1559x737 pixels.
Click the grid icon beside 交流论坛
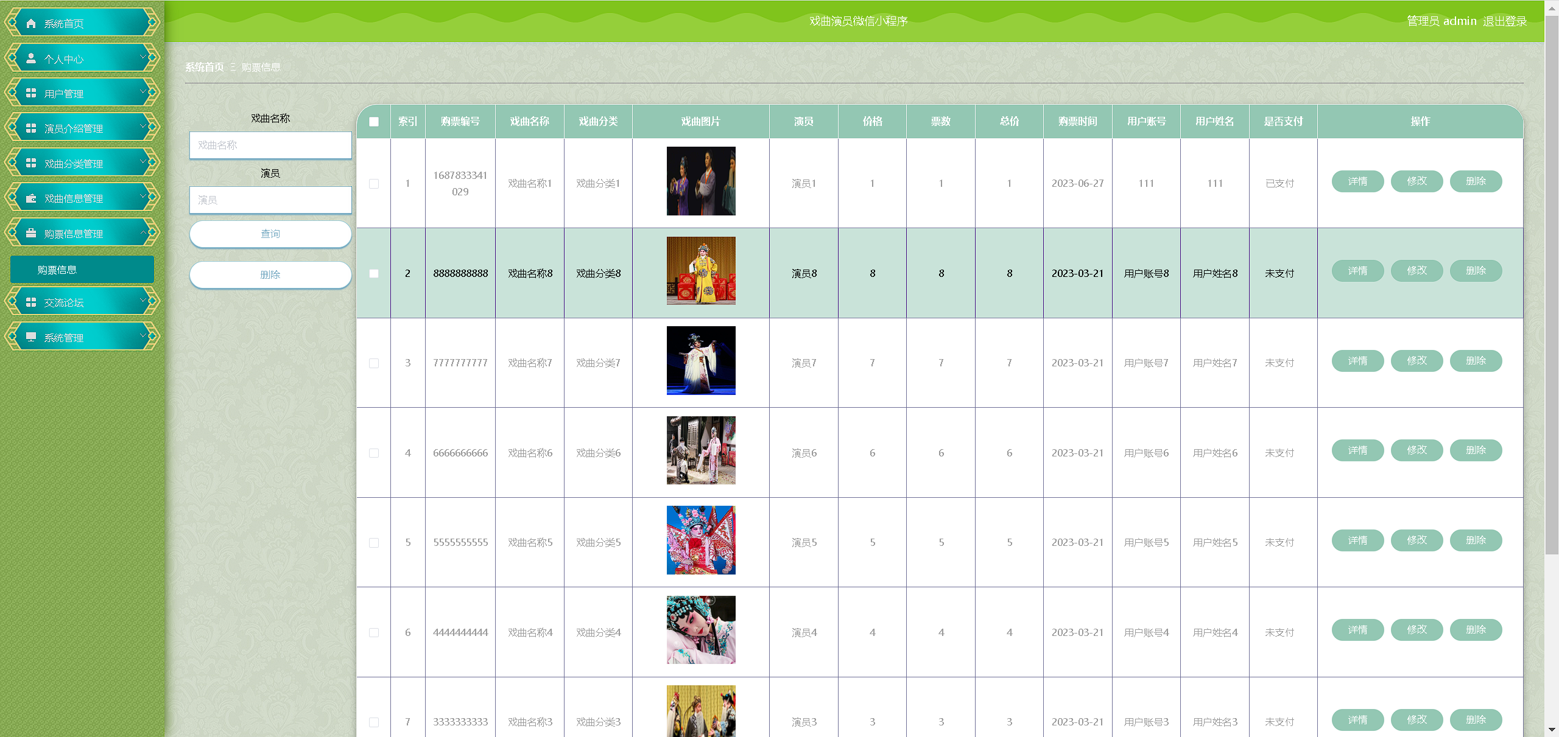pyautogui.click(x=31, y=302)
